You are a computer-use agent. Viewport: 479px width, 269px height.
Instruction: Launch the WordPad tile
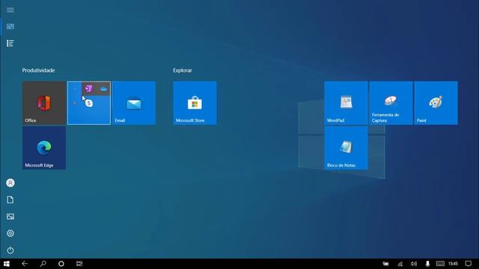point(346,103)
